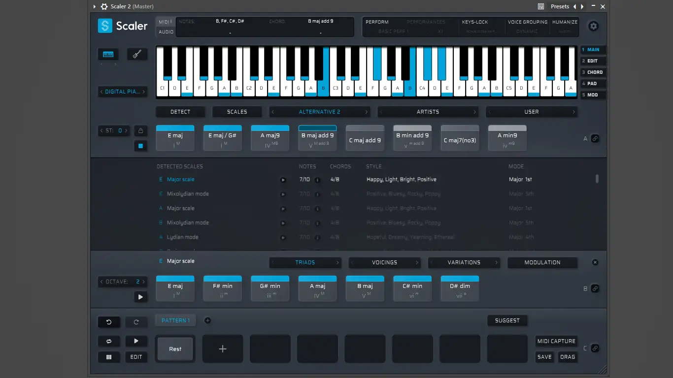
Task: Click the undo arrow icon
Action: pyautogui.click(x=109, y=322)
